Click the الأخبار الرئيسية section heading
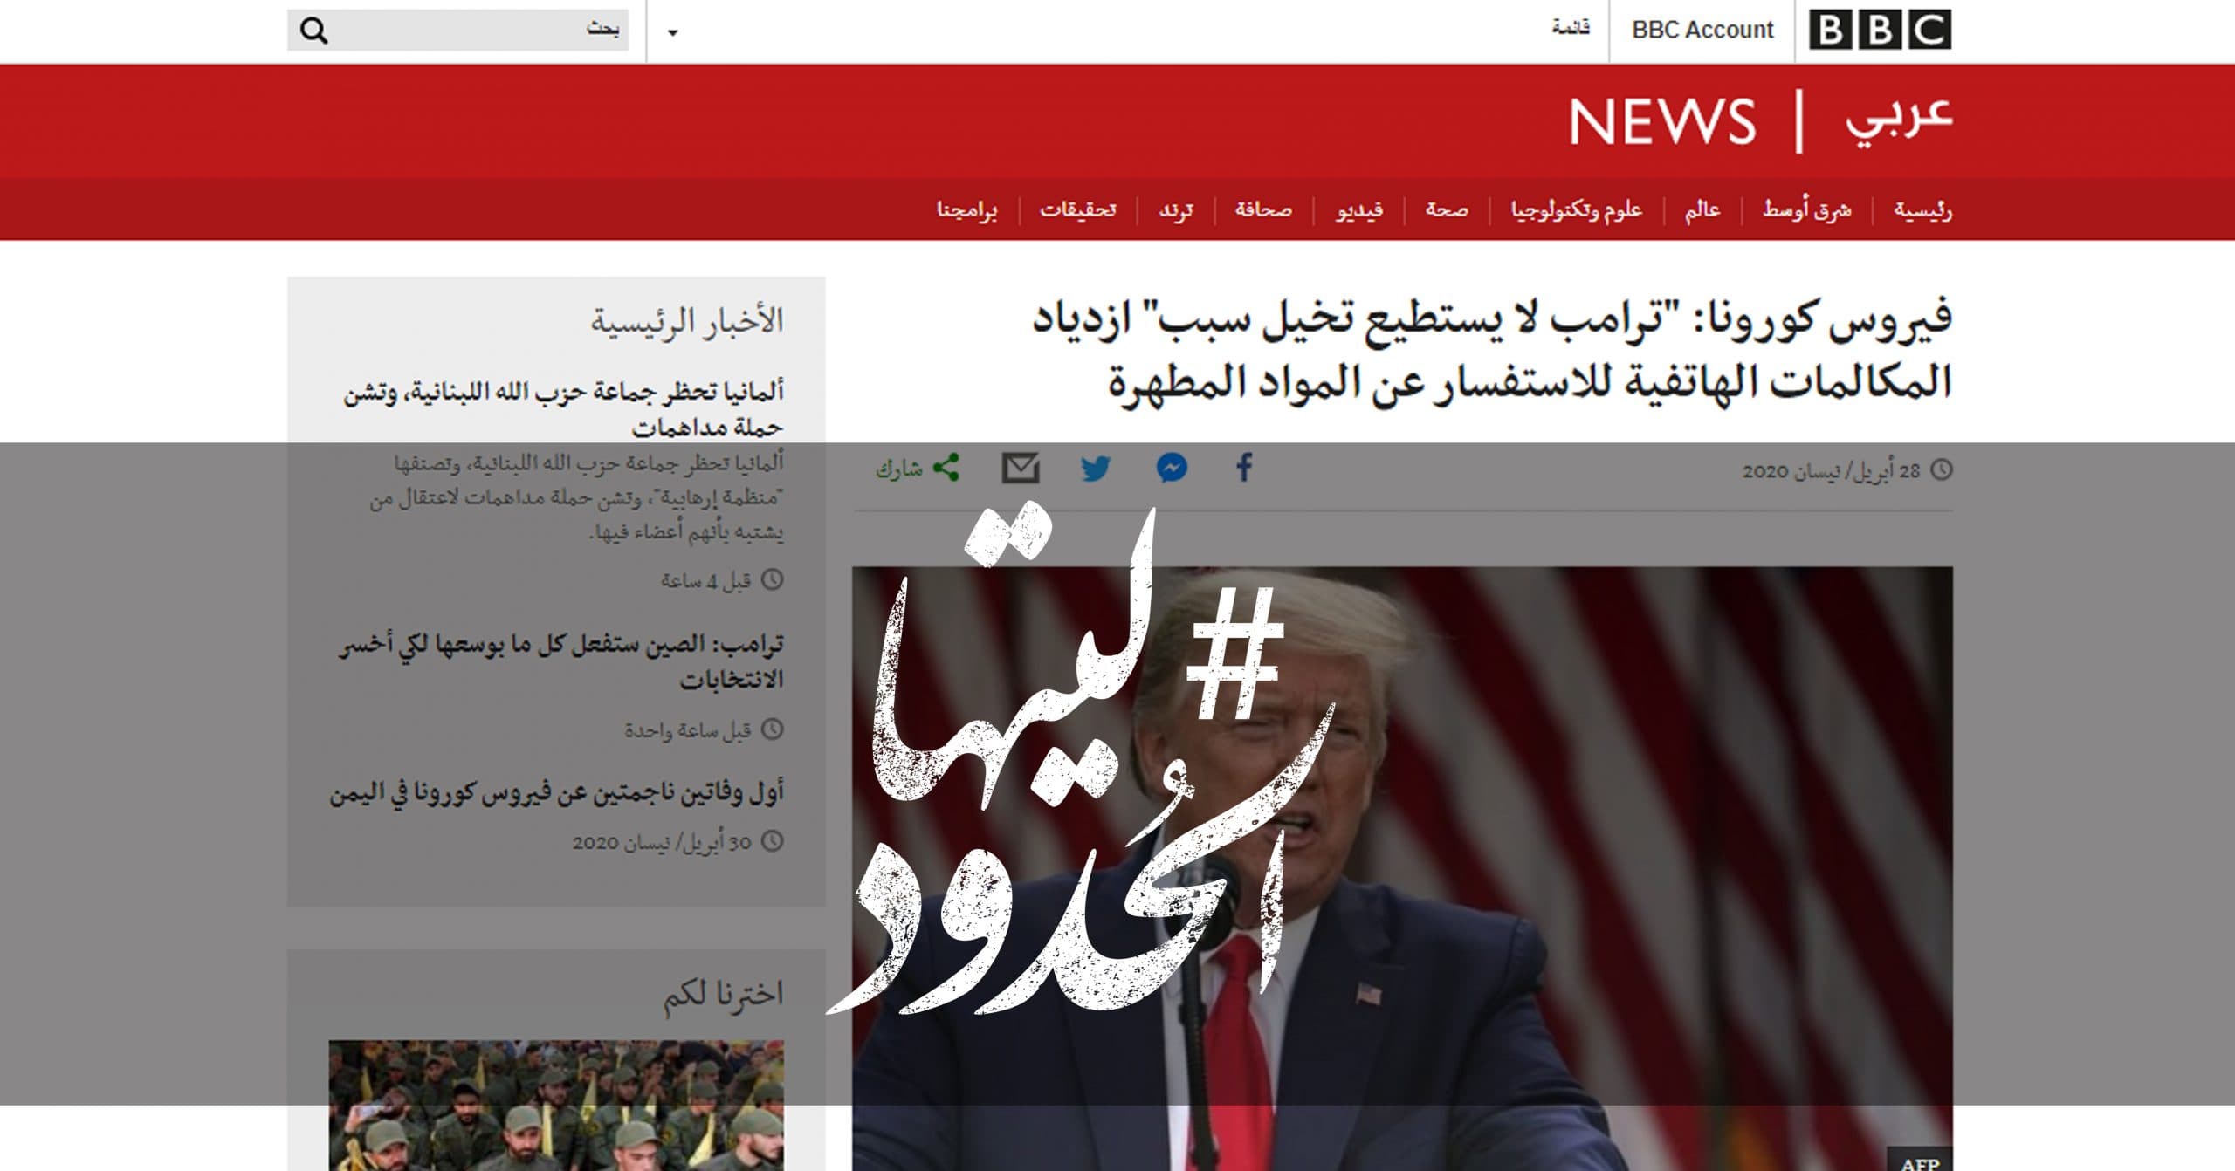This screenshot has width=2235, height=1171. click(687, 321)
